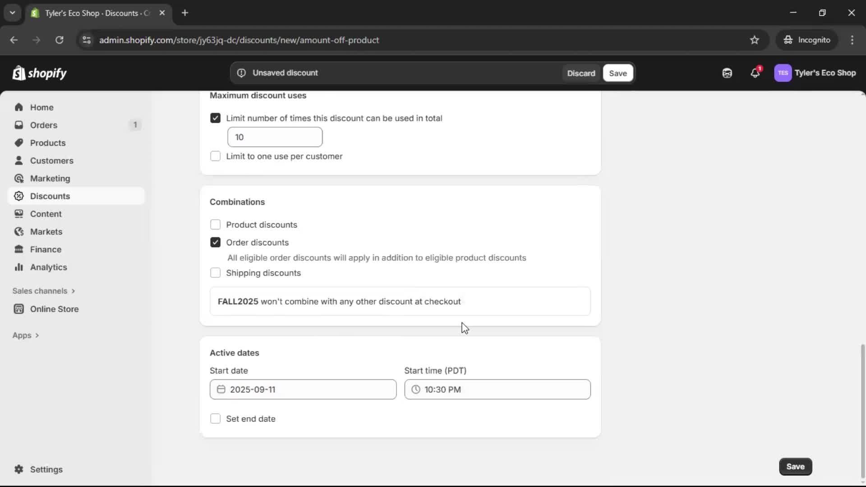Click the maximum uses value field
The height and width of the screenshot is (487, 866).
click(275, 137)
